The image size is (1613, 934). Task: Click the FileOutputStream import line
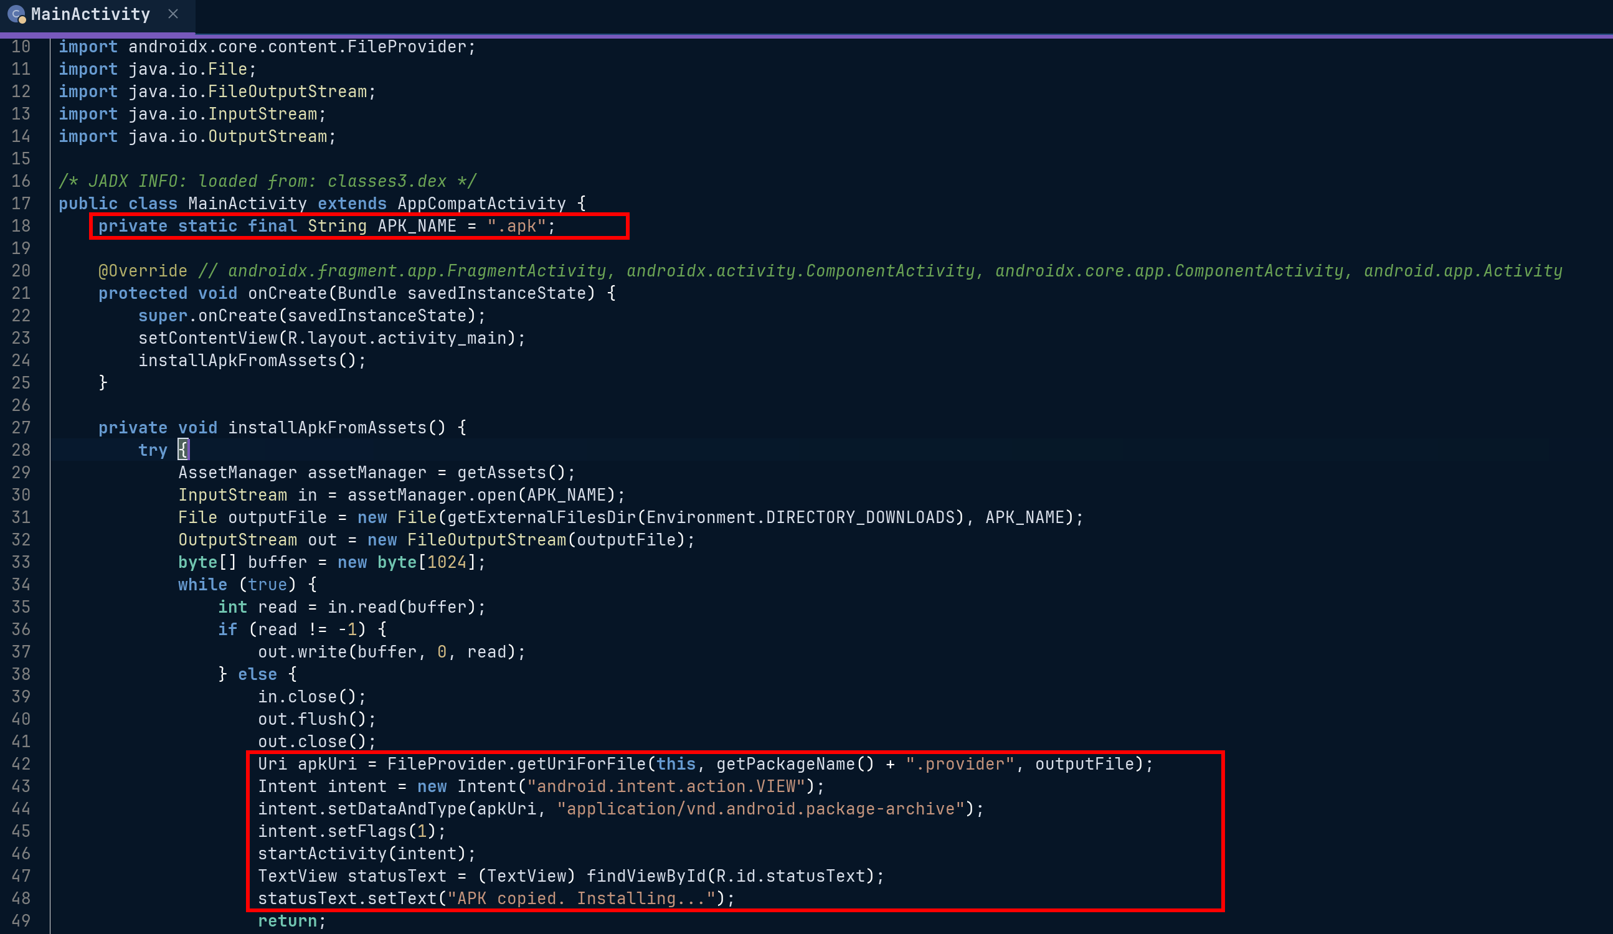217,92
